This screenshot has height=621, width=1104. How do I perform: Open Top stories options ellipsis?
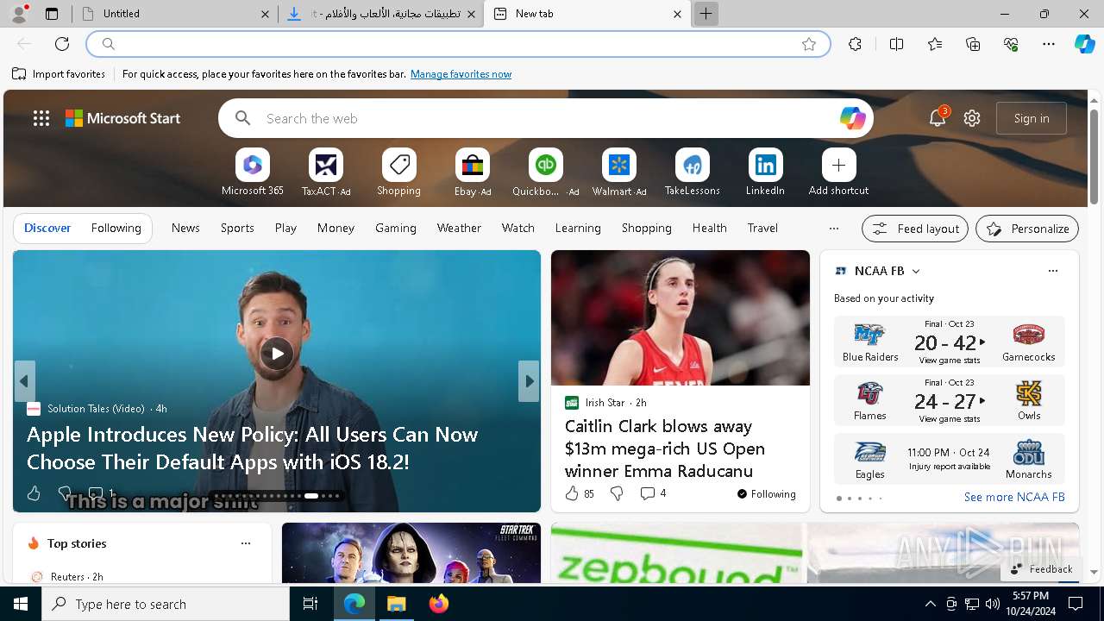[x=246, y=543]
